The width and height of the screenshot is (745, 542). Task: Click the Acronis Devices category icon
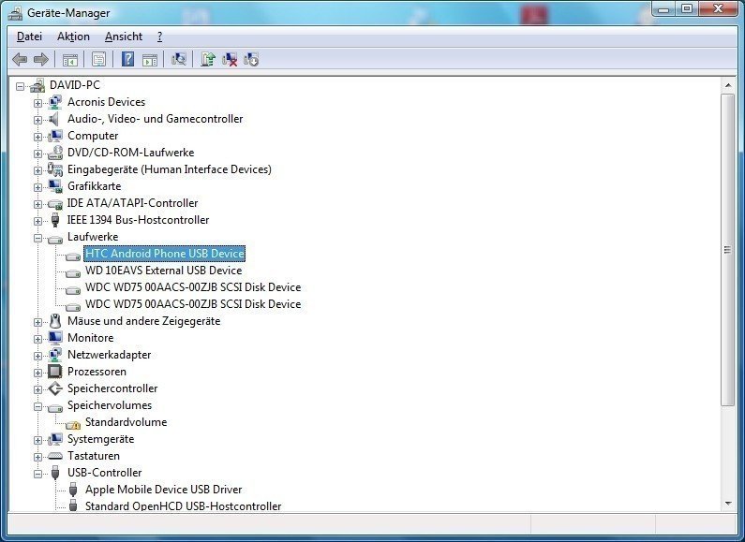(x=55, y=102)
